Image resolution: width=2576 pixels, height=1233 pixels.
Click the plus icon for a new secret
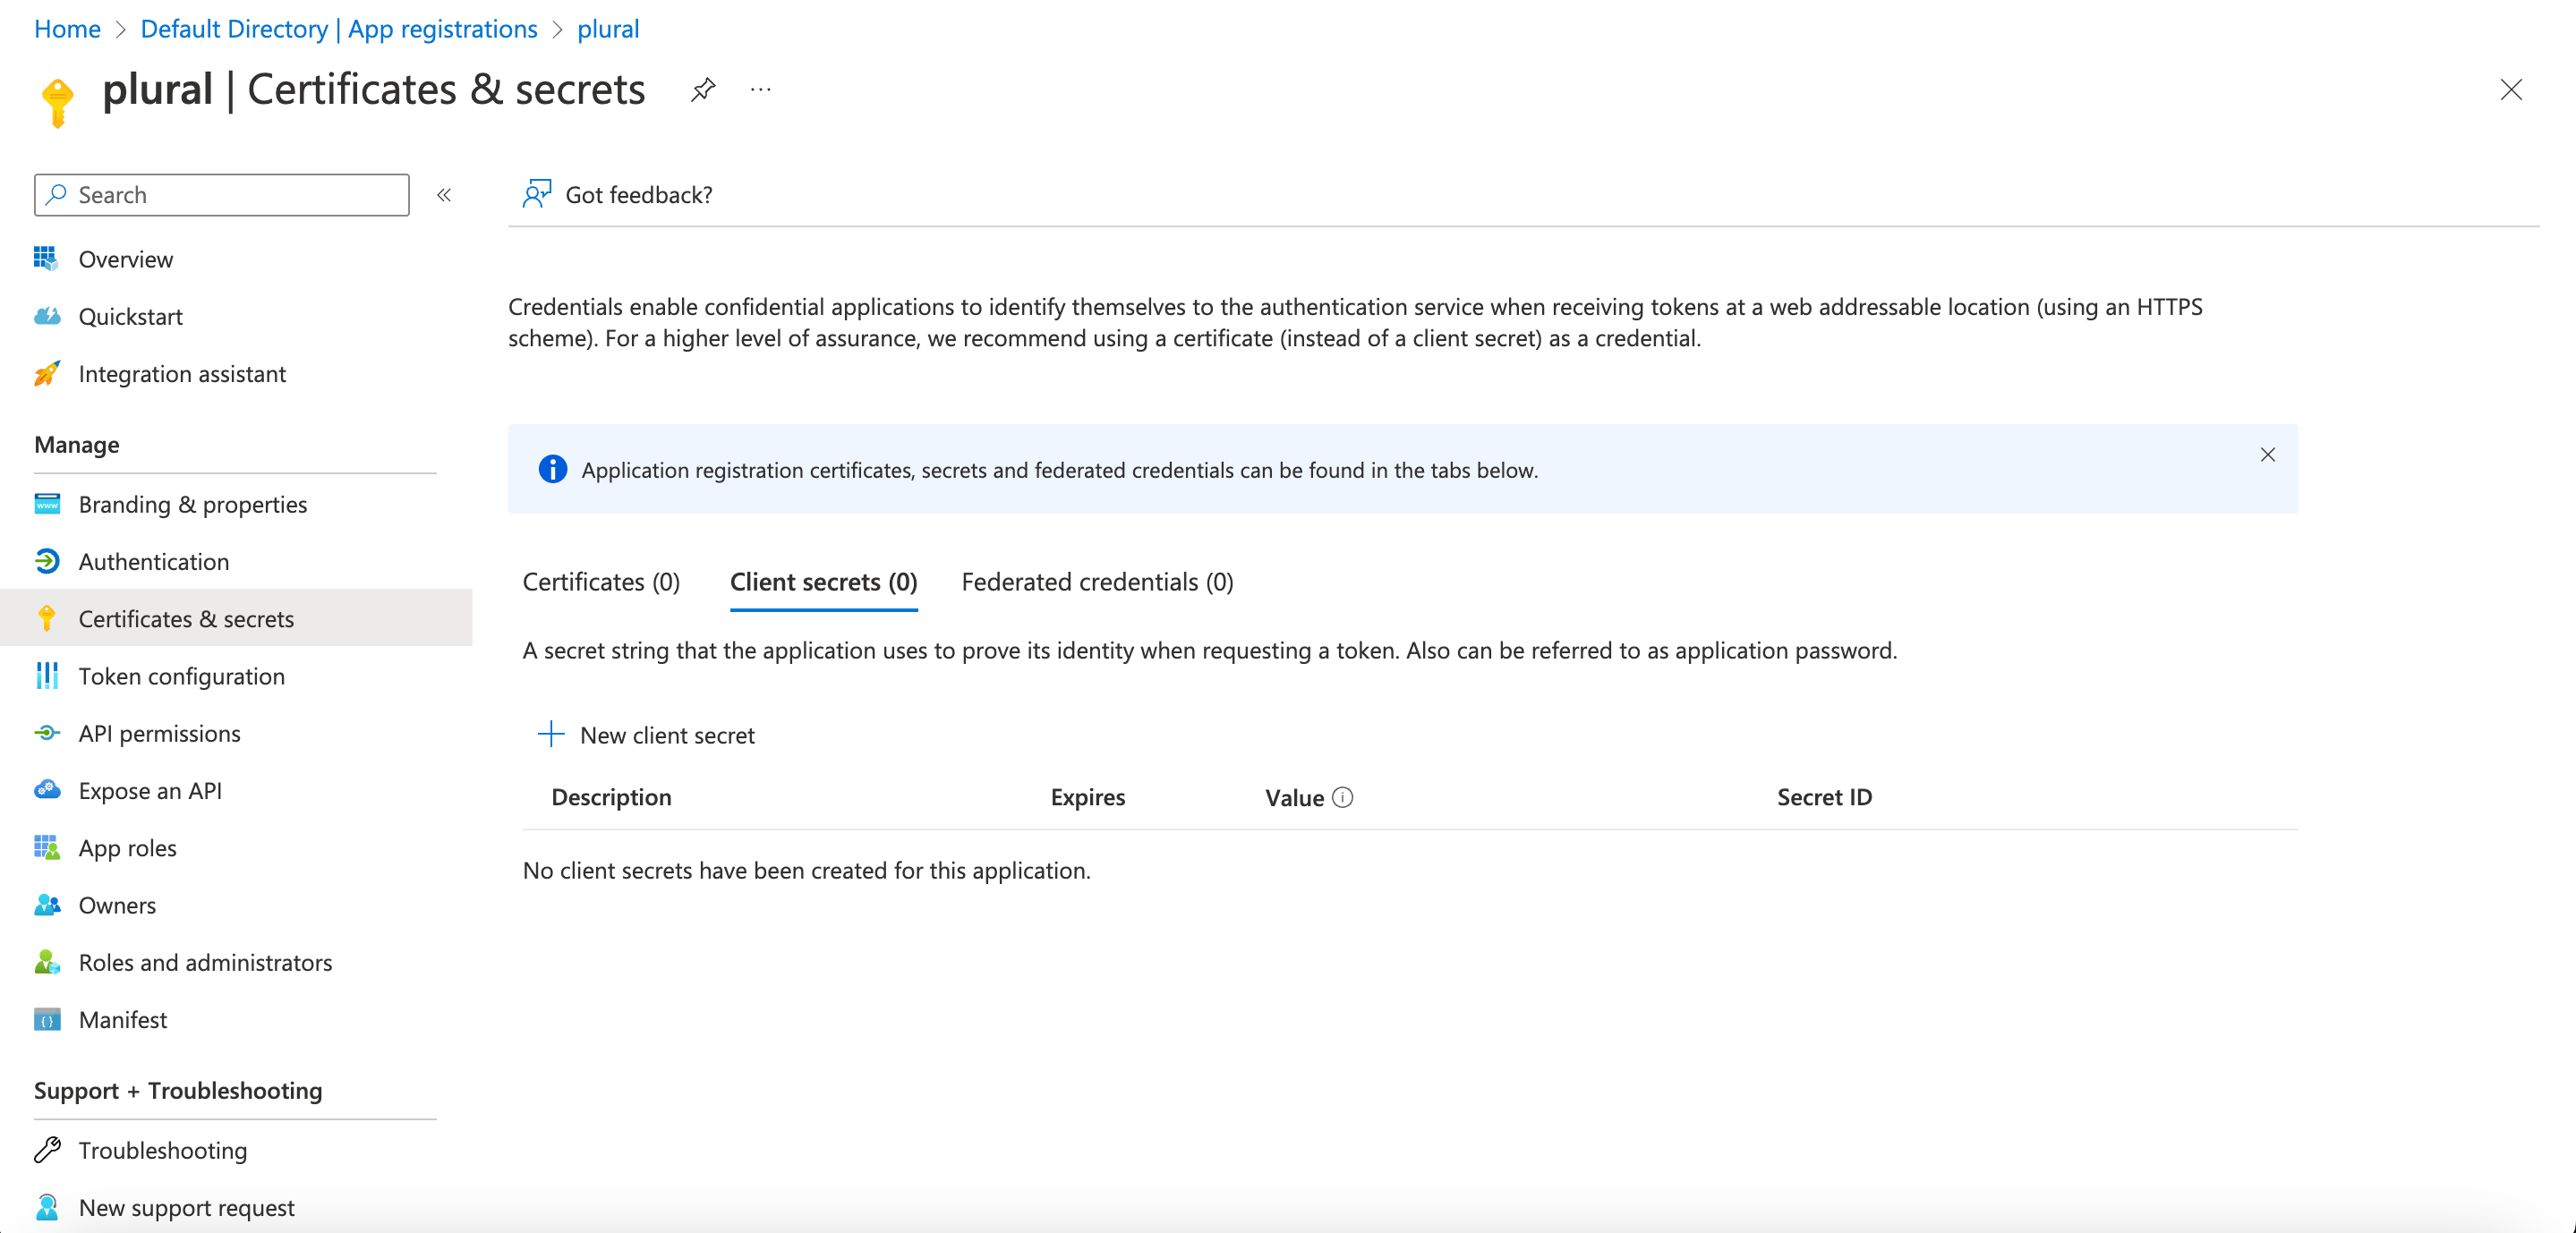pyautogui.click(x=551, y=734)
